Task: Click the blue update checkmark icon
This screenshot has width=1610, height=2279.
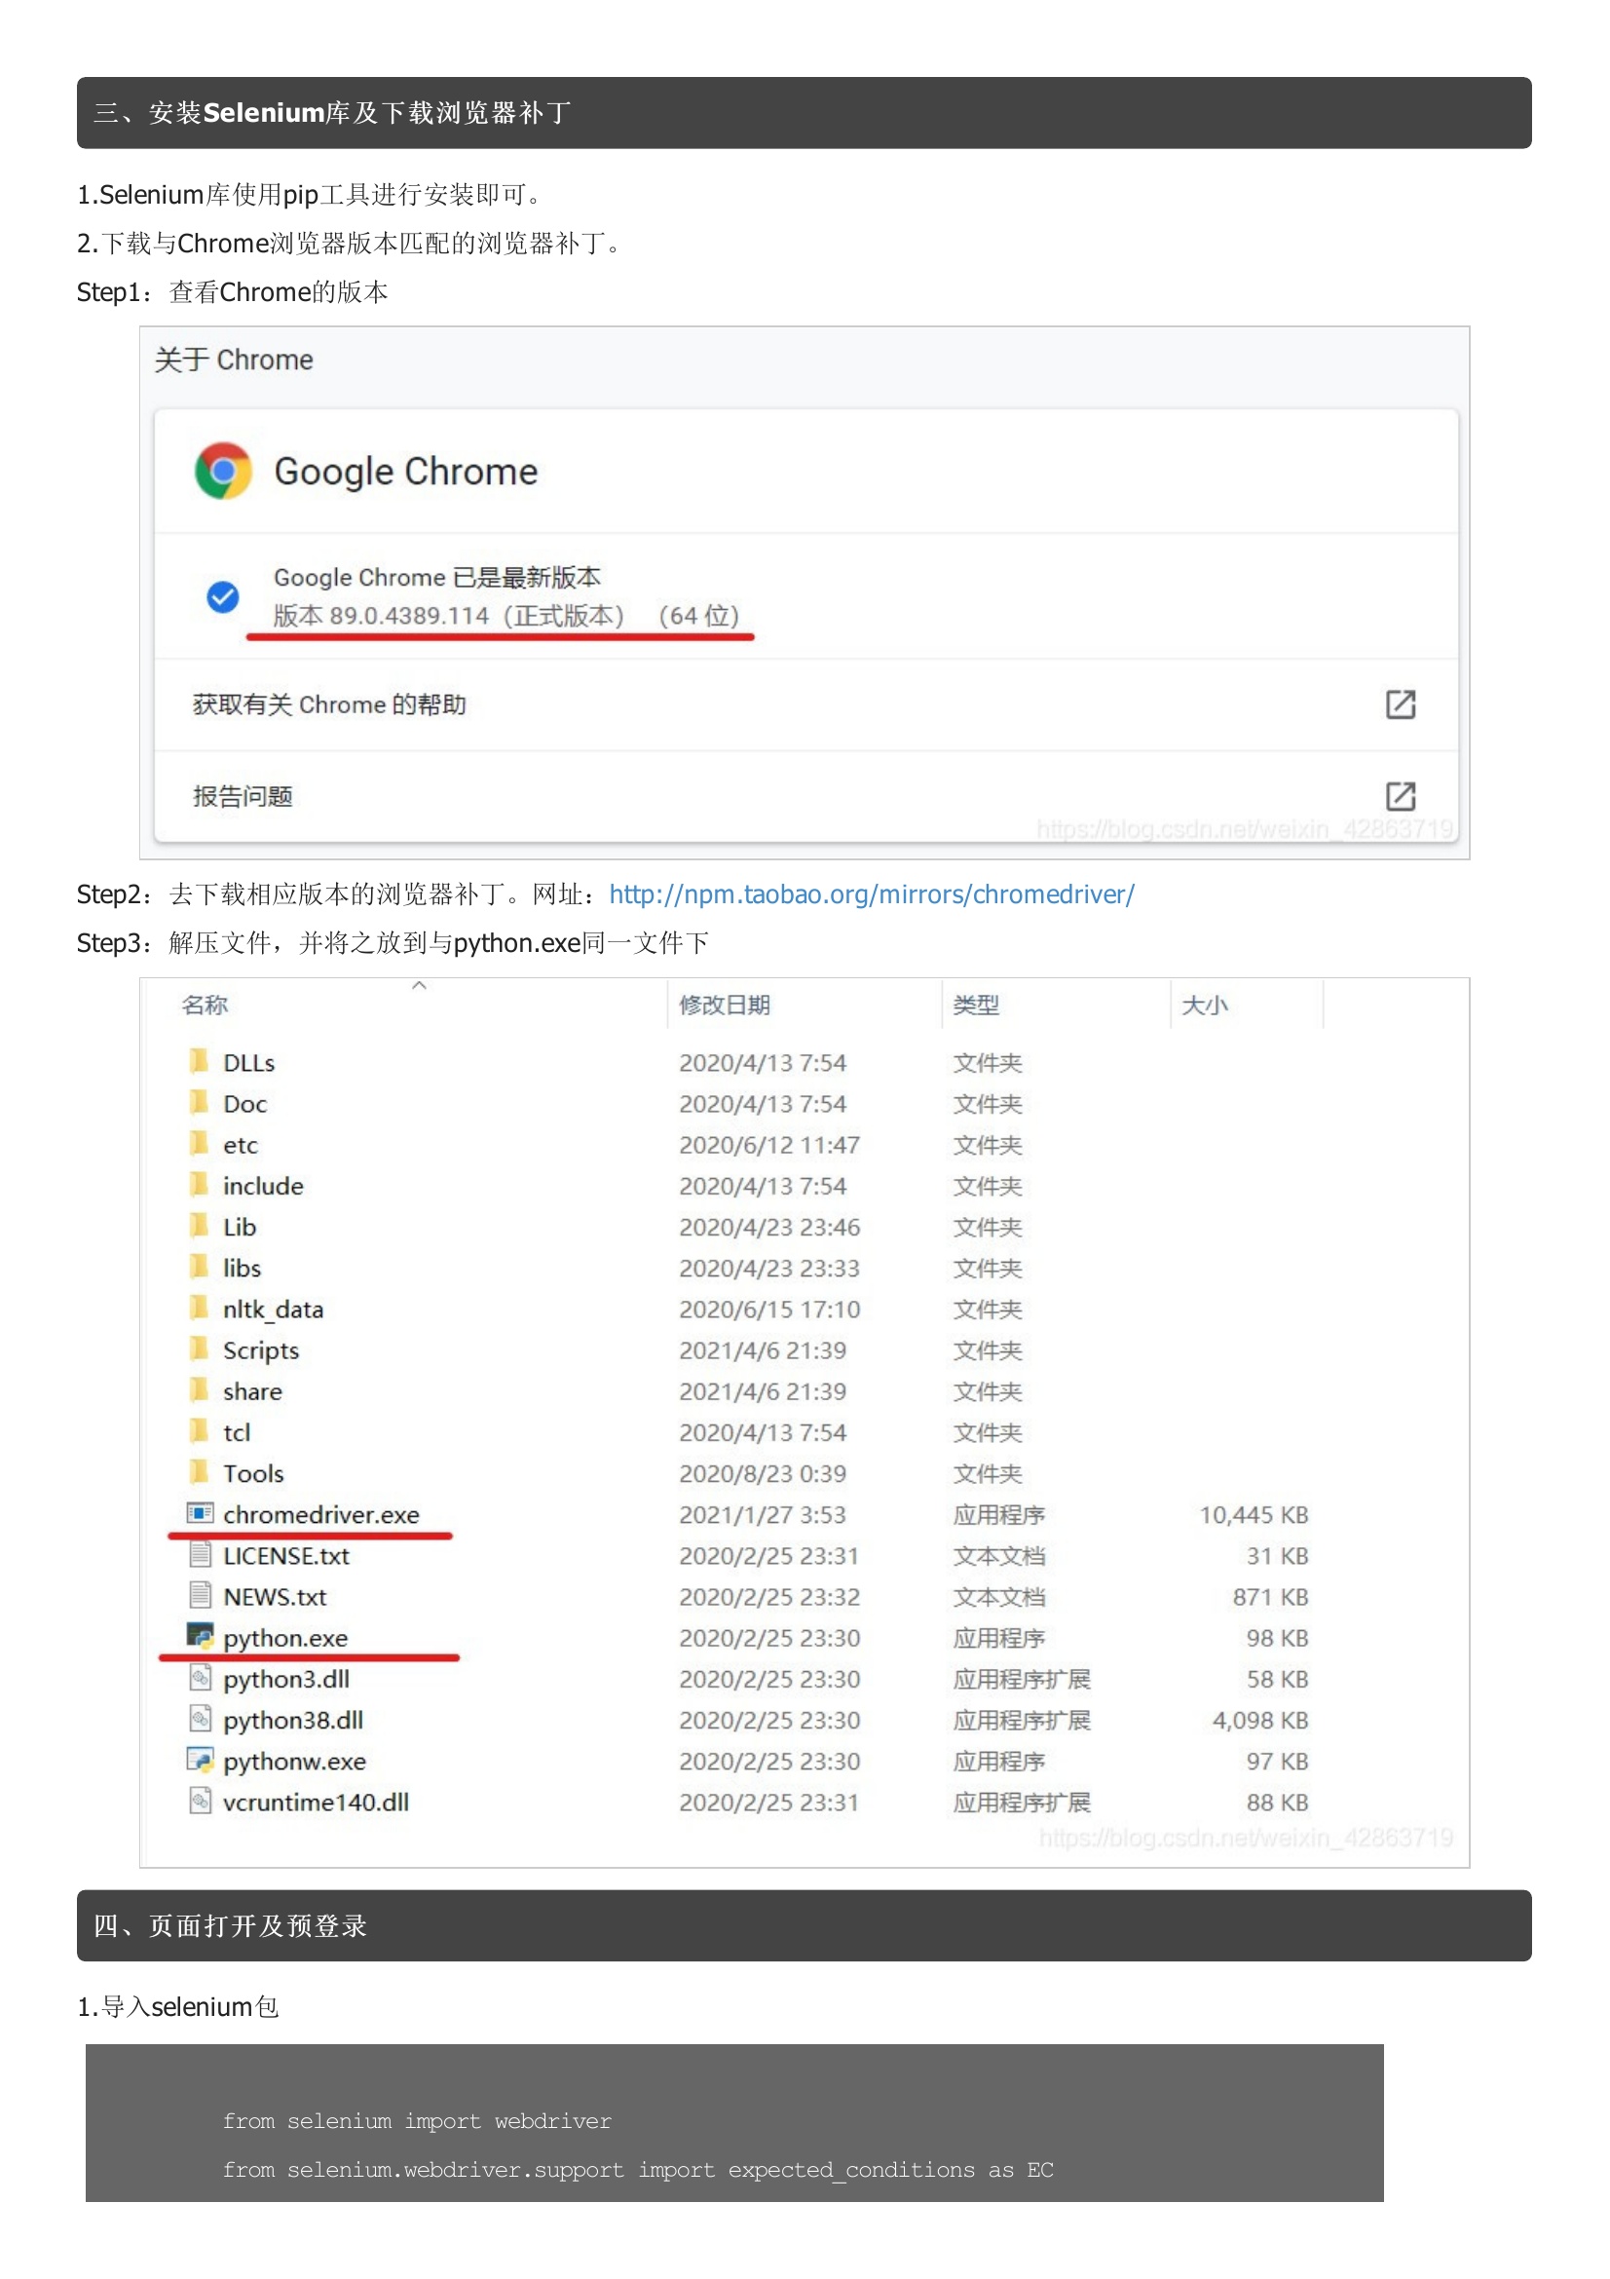Action: pos(222,596)
